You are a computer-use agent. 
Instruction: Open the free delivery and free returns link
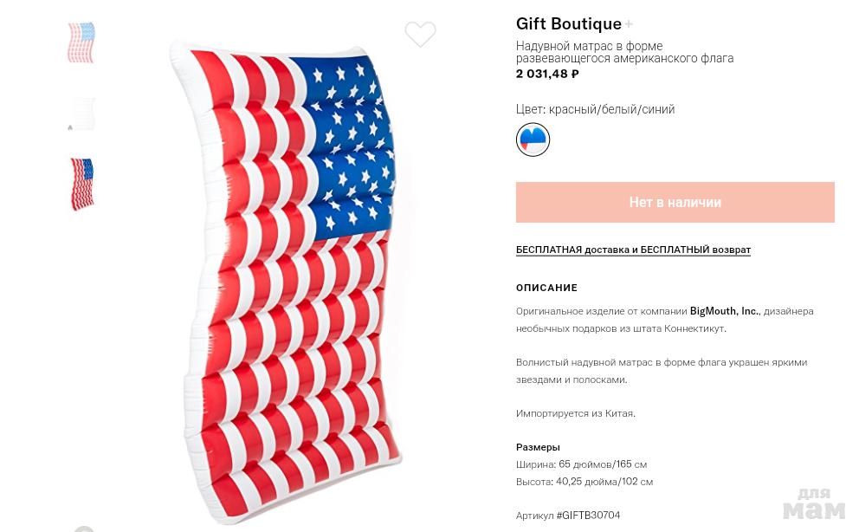(633, 250)
